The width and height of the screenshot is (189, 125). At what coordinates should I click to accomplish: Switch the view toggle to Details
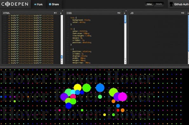tap(159, 4)
